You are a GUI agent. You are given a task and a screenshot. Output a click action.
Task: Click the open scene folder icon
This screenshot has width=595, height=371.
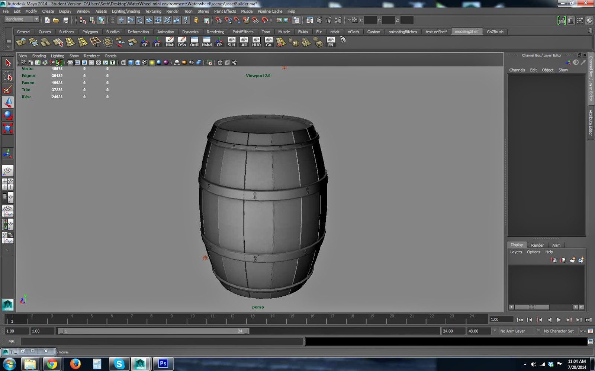click(x=56, y=20)
